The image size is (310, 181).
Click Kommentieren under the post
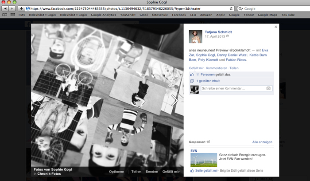pos(217,68)
